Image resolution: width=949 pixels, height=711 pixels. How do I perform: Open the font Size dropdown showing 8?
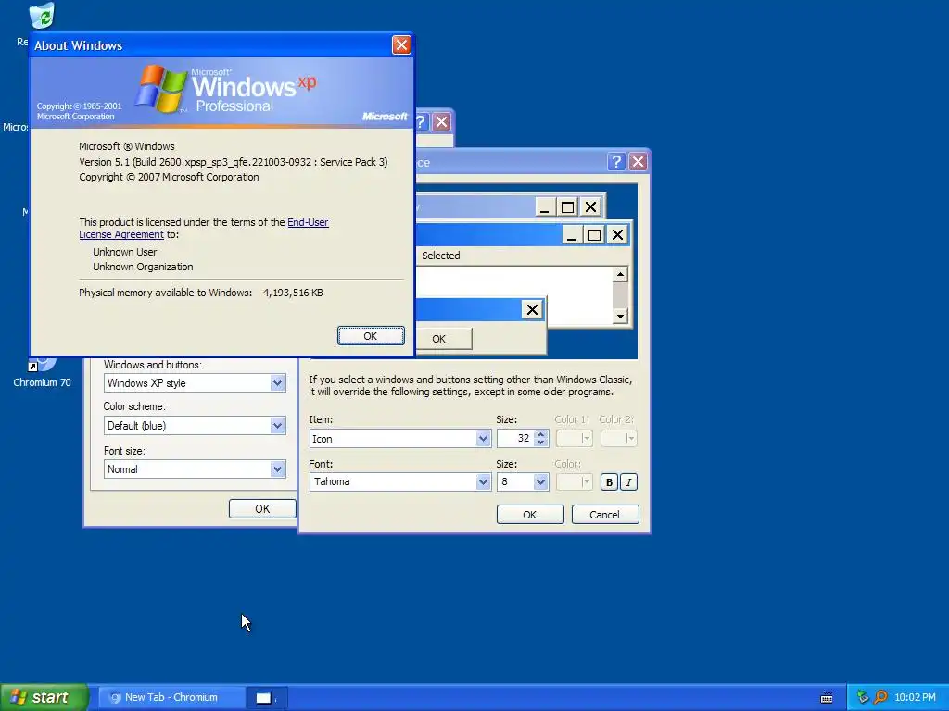point(540,481)
